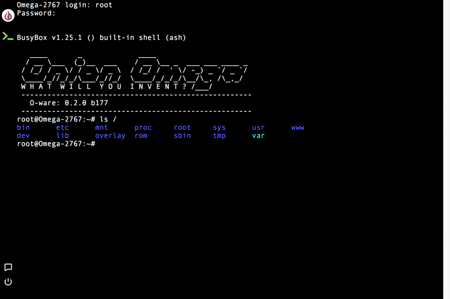Click the 'sys' directory name
This screenshot has height=299, width=450.
tap(219, 128)
